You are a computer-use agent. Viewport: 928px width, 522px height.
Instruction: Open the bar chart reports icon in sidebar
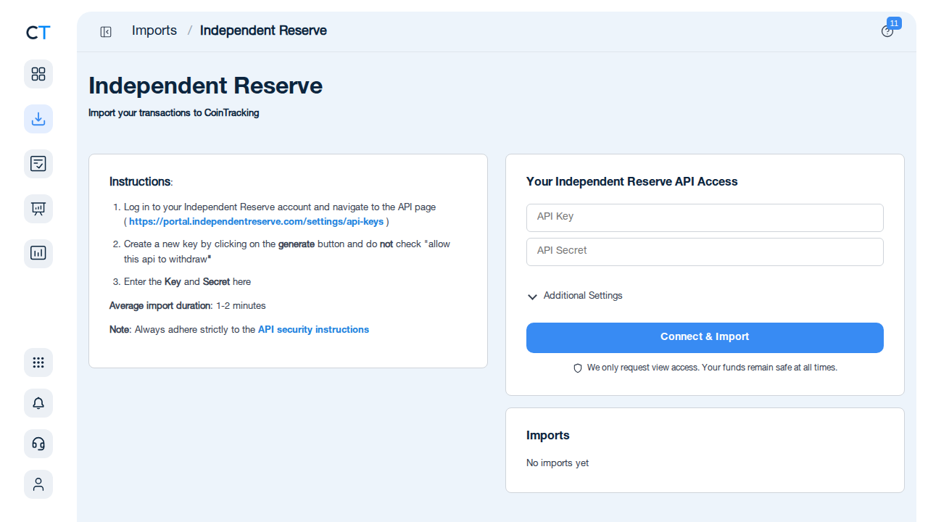tap(38, 254)
